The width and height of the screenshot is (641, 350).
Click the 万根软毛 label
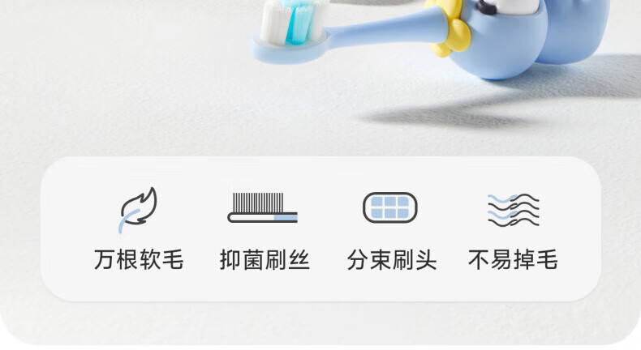139,260
